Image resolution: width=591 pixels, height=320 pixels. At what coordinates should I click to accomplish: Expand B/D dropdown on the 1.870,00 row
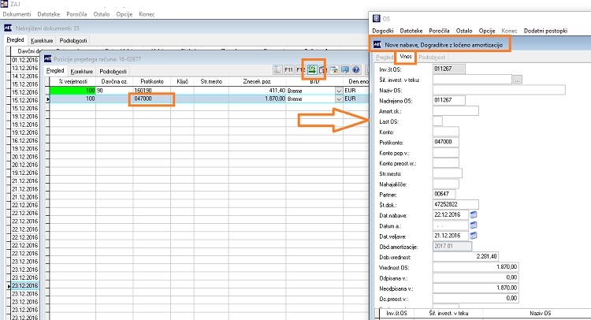[339, 99]
